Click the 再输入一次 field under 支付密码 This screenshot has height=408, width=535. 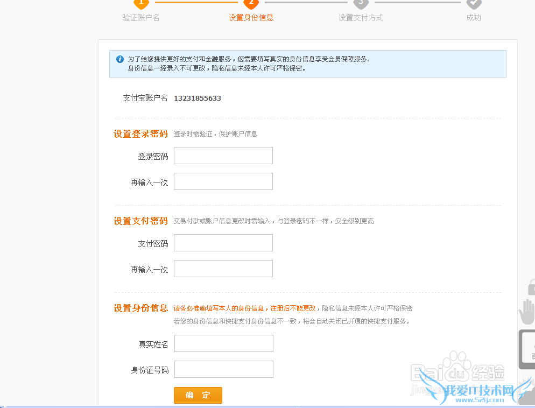click(223, 269)
